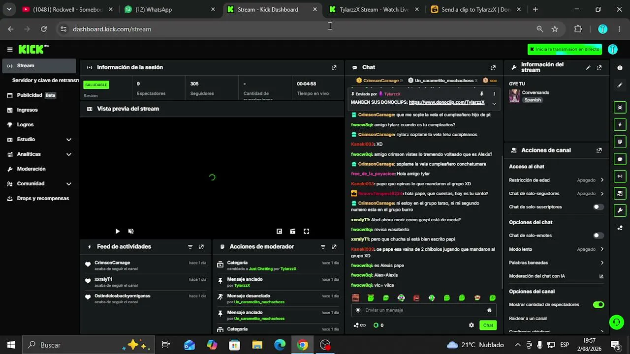Edit the Información del stream details
This screenshot has height=354, width=630.
588,67
